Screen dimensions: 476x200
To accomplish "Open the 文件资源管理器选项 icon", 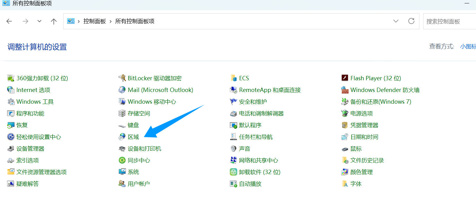I will tap(11, 172).
